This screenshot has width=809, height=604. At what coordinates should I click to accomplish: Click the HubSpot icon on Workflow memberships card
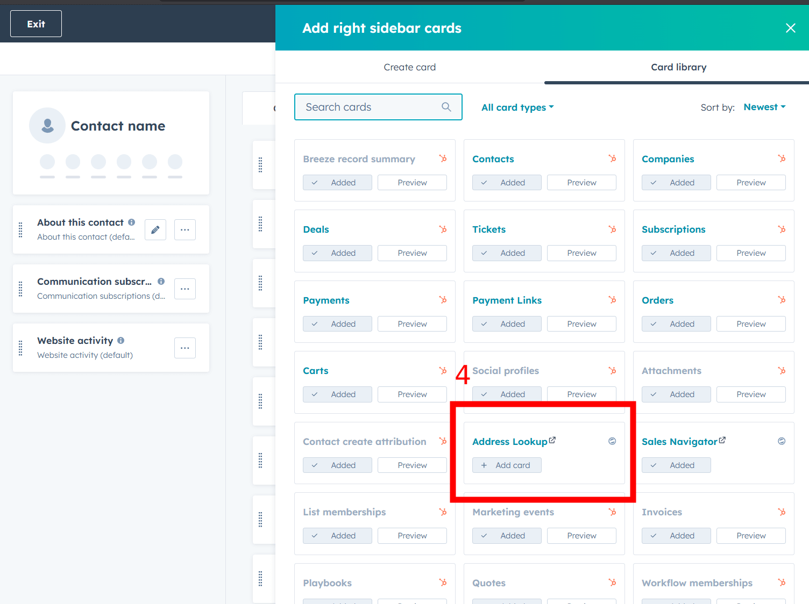click(782, 582)
